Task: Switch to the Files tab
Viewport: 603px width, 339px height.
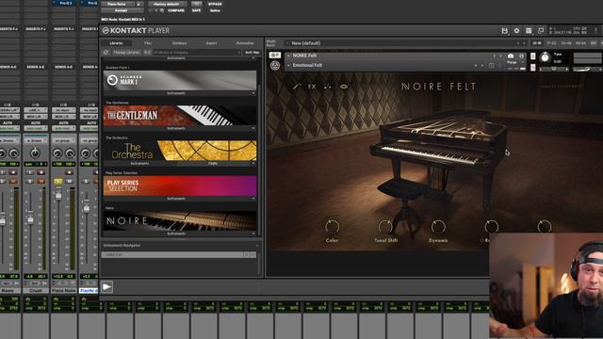Action: 148,43
